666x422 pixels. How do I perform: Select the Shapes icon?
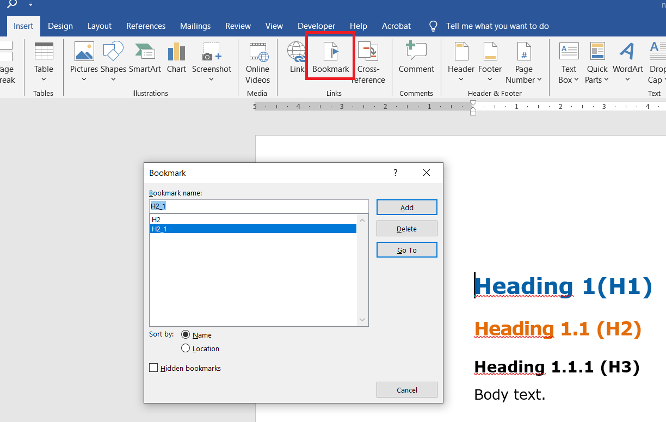pyautogui.click(x=113, y=51)
